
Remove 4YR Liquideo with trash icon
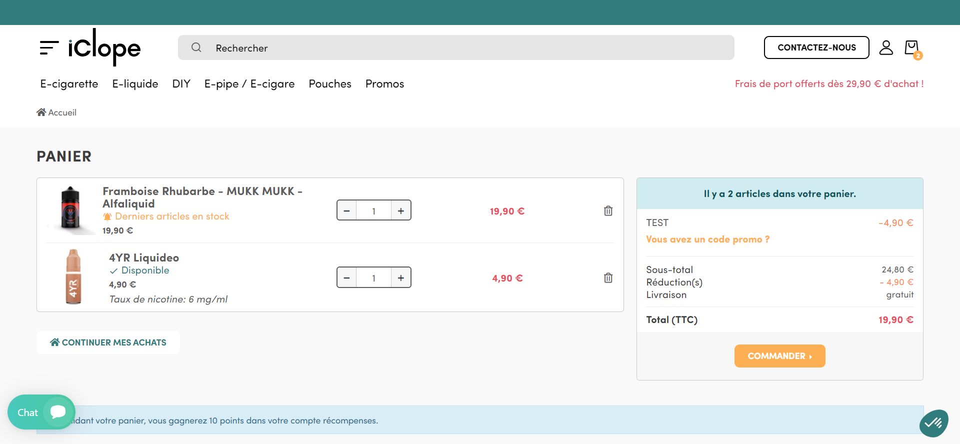click(x=608, y=277)
